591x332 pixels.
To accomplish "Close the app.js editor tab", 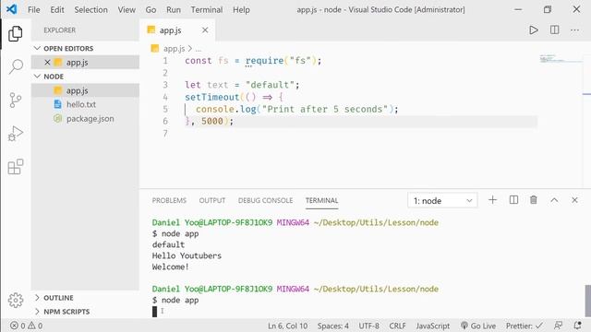I will pos(205,30).
